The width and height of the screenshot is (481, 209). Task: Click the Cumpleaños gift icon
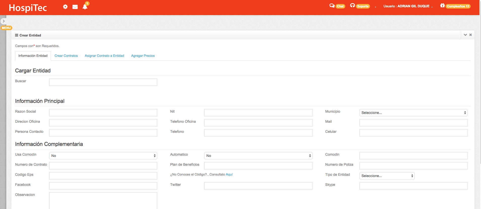tap(442, 6)
